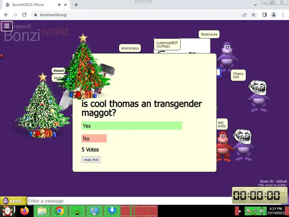This screenshot has width=289, height=217.
Task: Click the Pautriyiulia name tag
Action: point(209,34)
